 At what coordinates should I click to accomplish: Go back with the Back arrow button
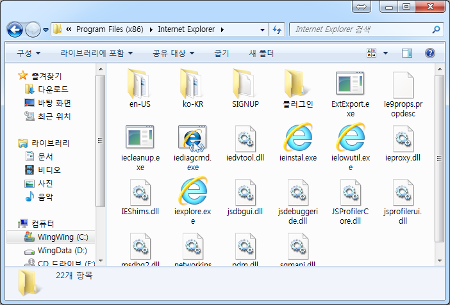coord(15,29)
